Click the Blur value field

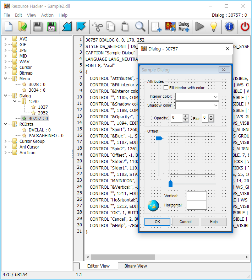pyautogui.click(x=205, y=118)
